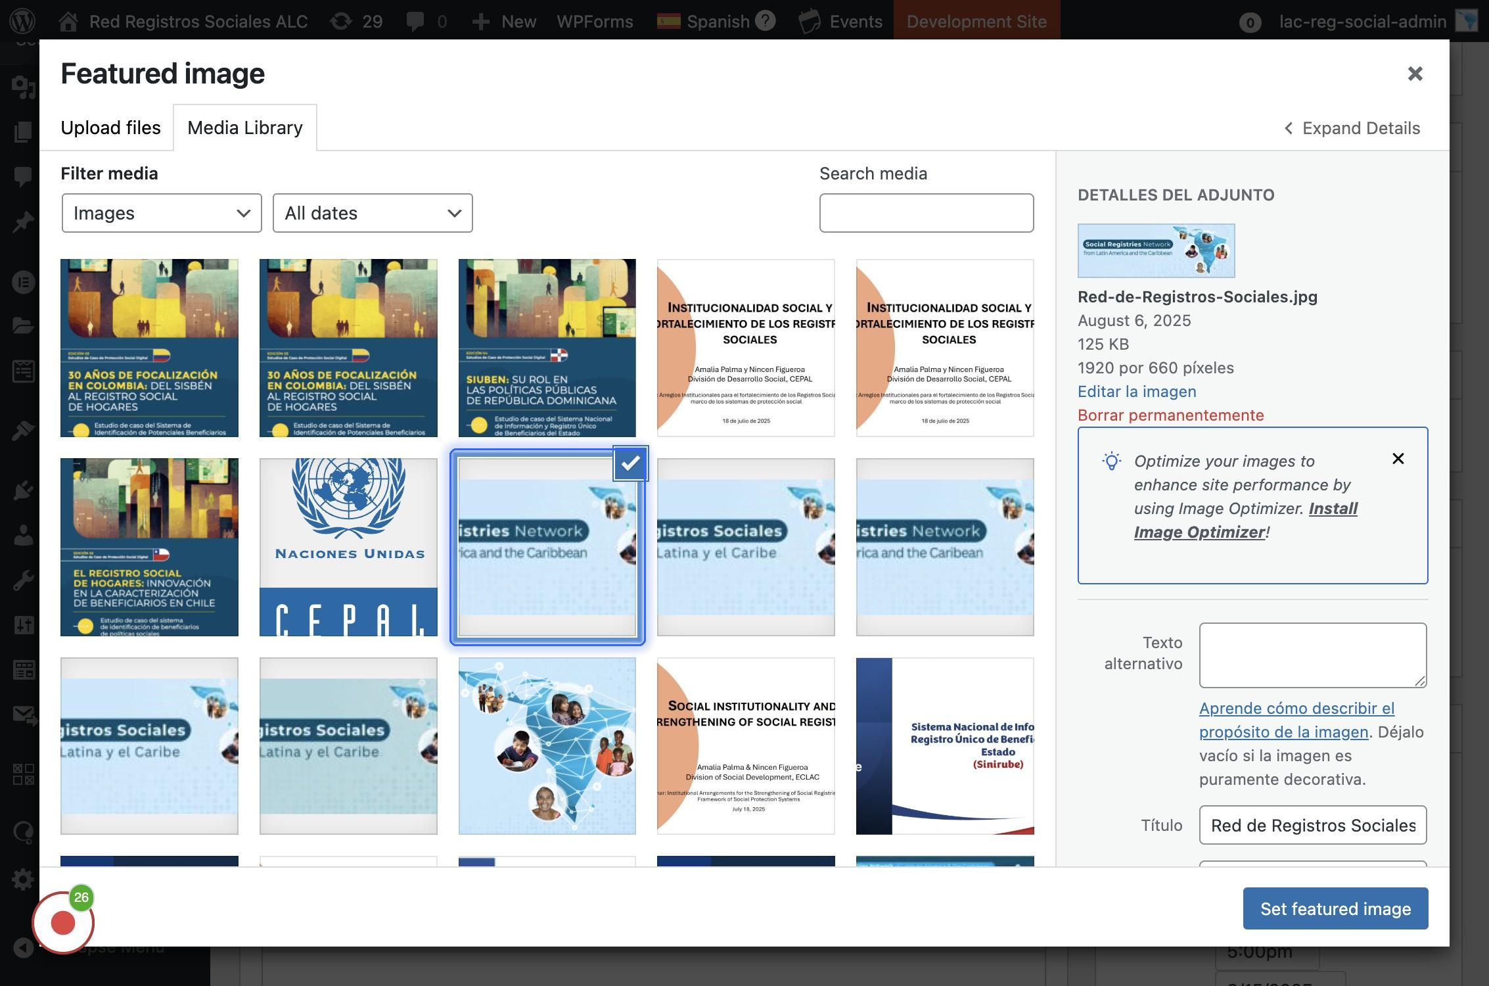Open the All dates filter dropdown
Screen dimensions: 1489x986
click(x=372, y=213)
